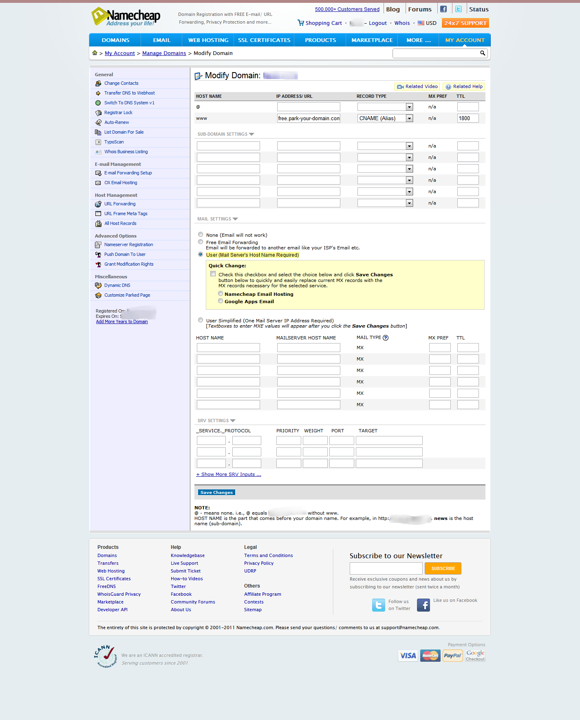
Task: Open the USD currency selector
Action: (x=427, y=23)
